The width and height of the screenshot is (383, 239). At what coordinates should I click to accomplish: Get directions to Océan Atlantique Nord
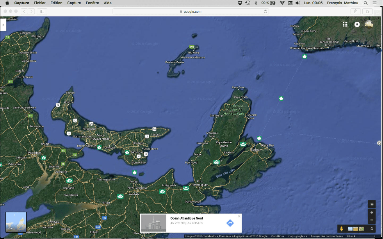(x=230, y=223)
